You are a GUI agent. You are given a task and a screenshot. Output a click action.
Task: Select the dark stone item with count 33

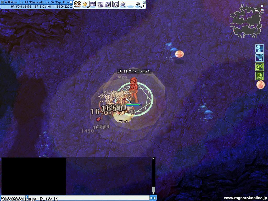click(x=138, y=4)
